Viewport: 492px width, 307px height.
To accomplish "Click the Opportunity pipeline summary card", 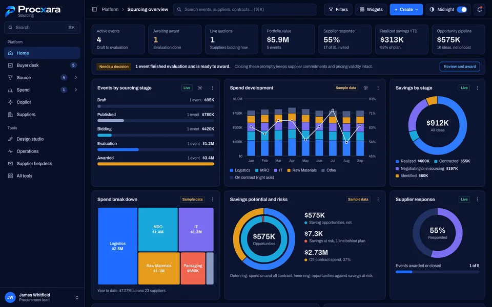I will click(x=458, y=39).
